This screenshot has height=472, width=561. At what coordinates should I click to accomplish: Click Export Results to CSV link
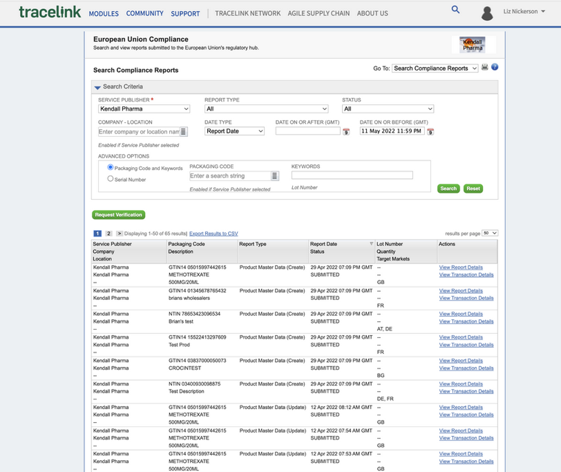[x=213, y=234]
